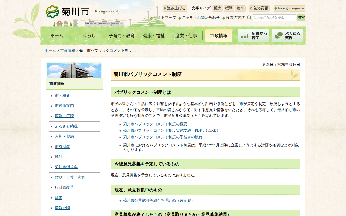The width and height of the screenshot is (346, 216).
Task: Open the 実施要綱 PDF link
Action: tap(171, 131)
